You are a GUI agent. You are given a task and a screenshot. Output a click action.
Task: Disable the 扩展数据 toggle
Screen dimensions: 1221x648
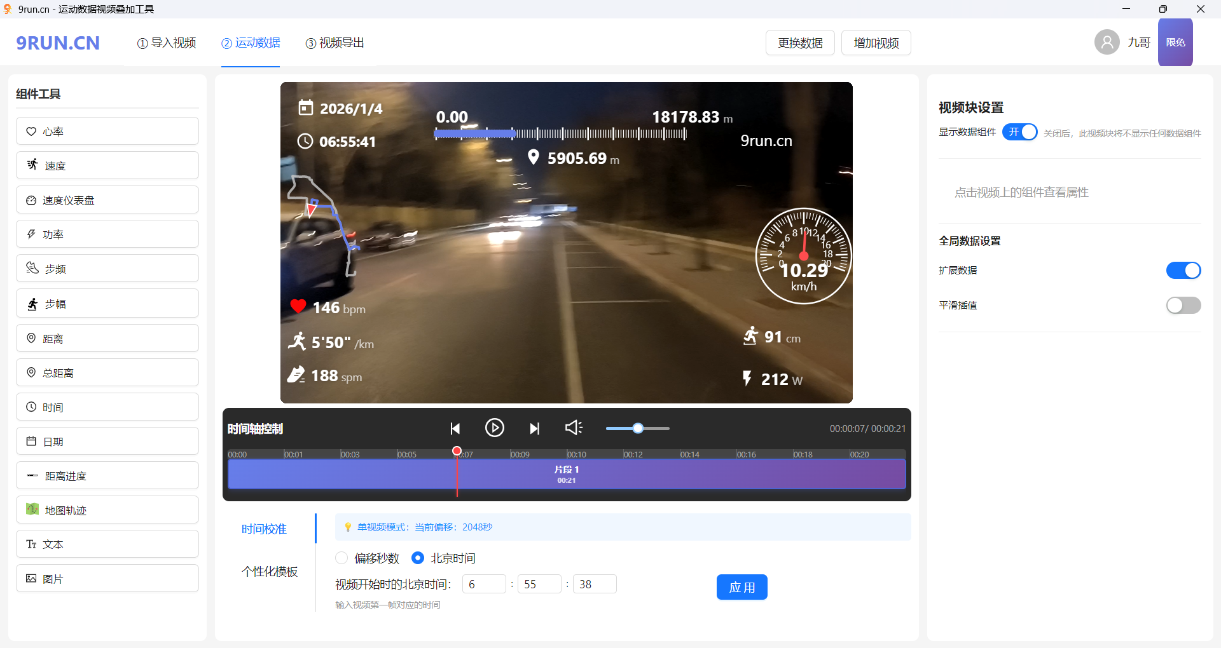pos(1183,270)
